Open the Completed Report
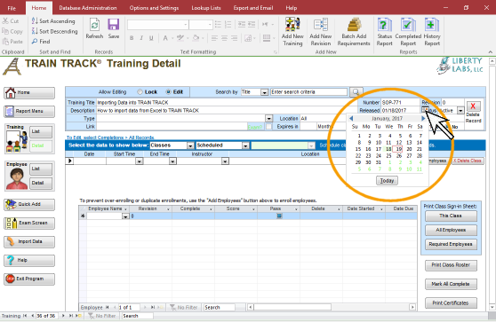Viewport: 496px width, 322px height. click(x=408, y=32)
